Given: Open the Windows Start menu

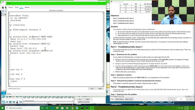Looking at the screenshot, I should [2, 108].
